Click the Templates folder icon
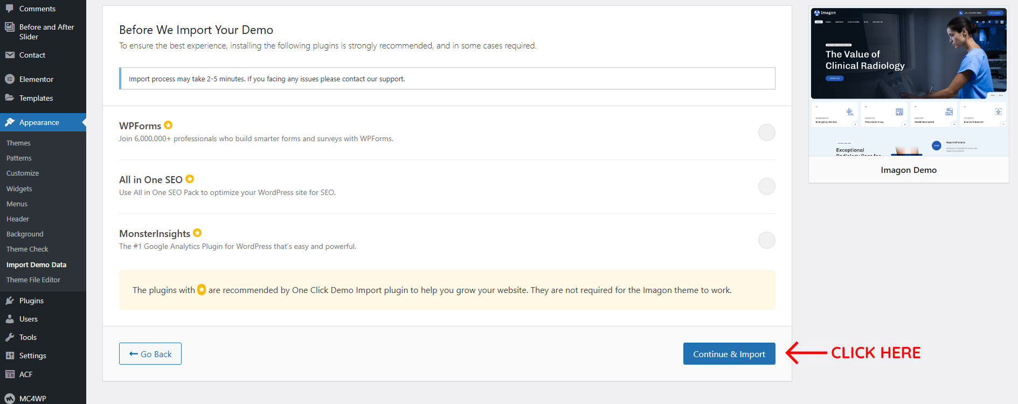 (x=10, y=97)
